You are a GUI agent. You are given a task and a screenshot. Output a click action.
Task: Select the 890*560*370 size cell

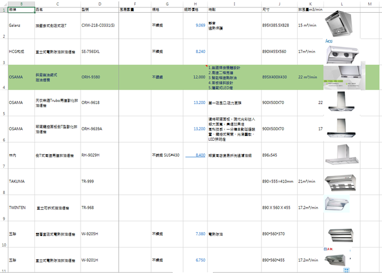point(280,234)
